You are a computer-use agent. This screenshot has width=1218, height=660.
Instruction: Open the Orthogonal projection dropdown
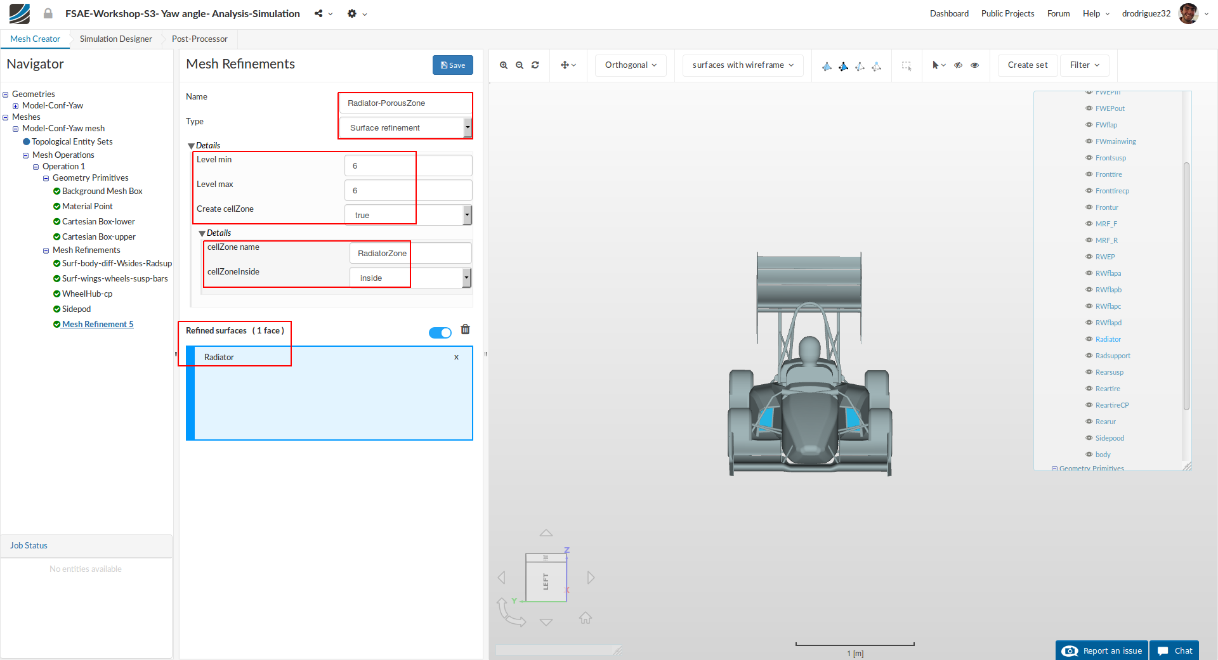pyautogui.click(x=631, y=65)
